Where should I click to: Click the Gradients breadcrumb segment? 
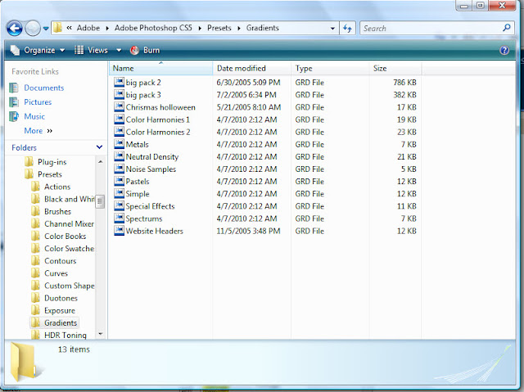[262, 28]
